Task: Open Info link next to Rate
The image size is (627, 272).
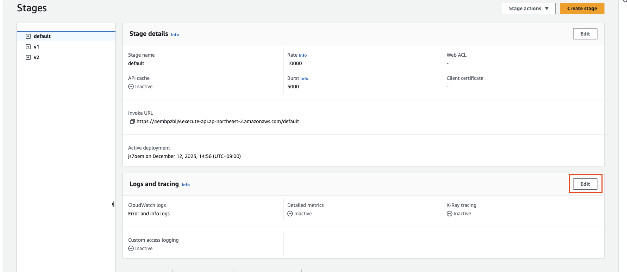Action: [x=303, y=55]
